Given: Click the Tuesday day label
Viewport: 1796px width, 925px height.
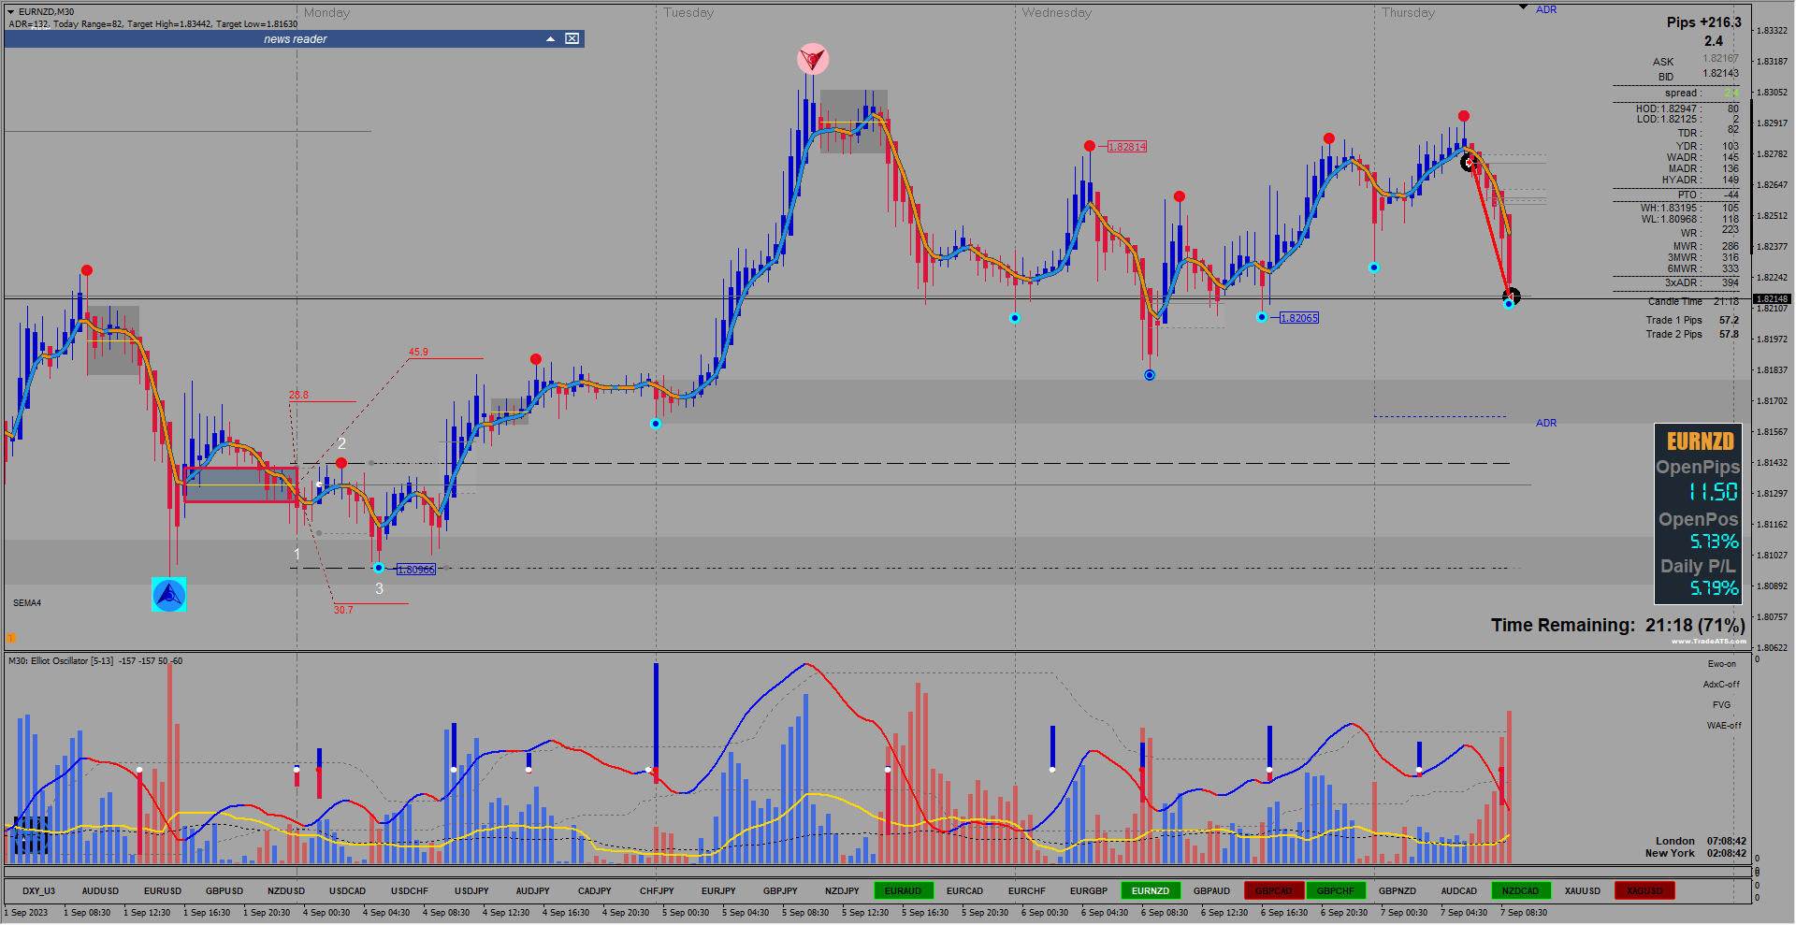Looking at the screenshot, I should coord(688,13).
